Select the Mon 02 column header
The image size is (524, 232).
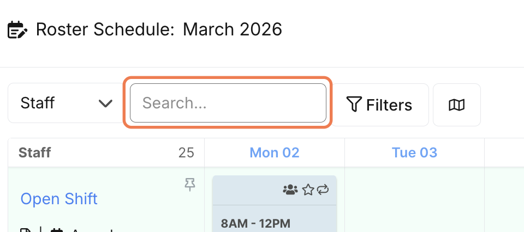[x=275, y=152]
